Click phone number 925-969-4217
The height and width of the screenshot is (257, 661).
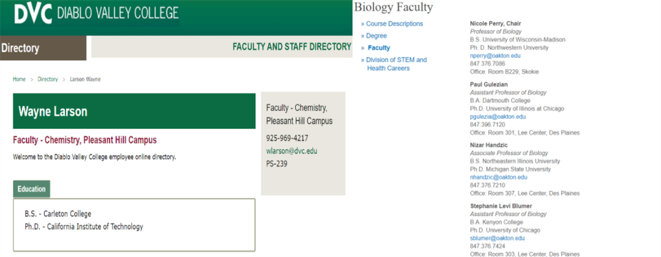pos(287,138)
